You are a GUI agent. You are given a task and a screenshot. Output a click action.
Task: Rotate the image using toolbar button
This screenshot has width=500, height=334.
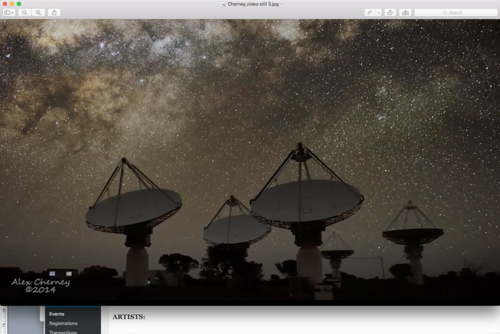click(x=390, y=12)
